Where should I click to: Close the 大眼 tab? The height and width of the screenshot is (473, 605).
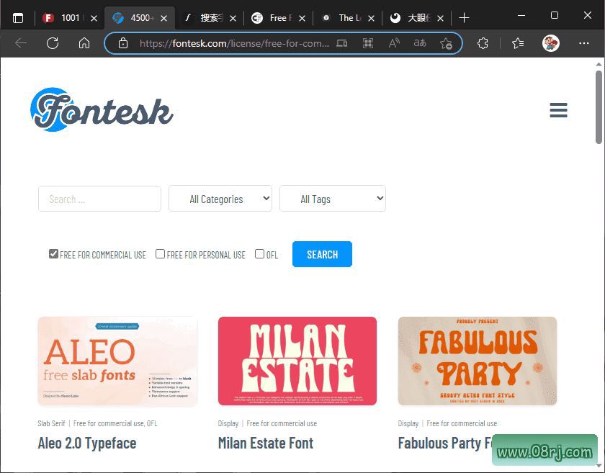(x=440, y=18)
